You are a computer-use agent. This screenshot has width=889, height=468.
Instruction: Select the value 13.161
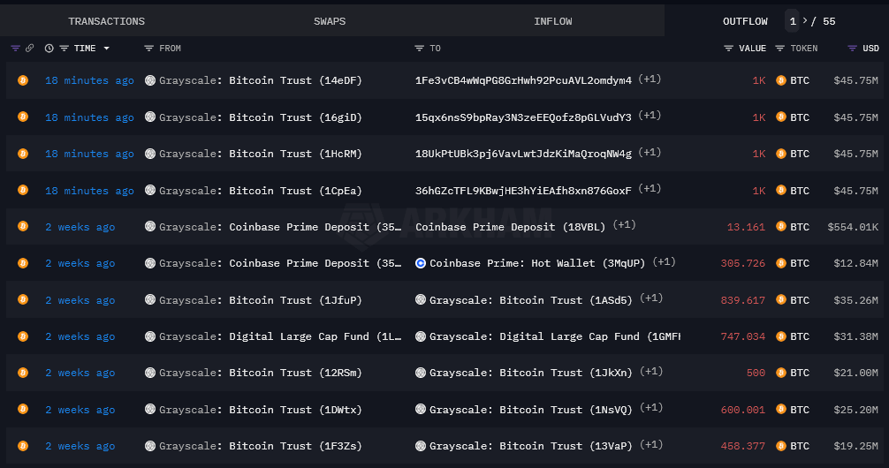746,227
